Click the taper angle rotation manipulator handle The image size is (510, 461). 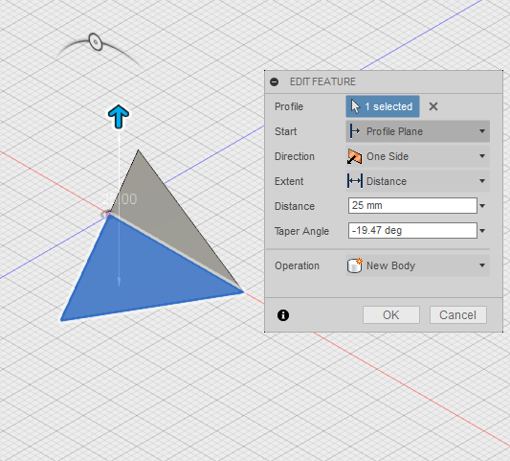click(96, 42)
